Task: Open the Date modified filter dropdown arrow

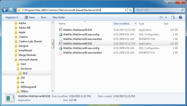Action: pos(135,23)
